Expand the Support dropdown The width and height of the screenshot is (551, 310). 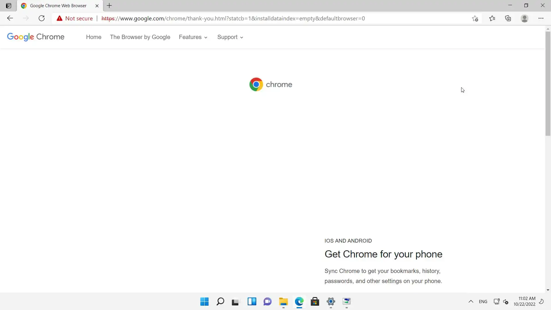pos(230,37)
